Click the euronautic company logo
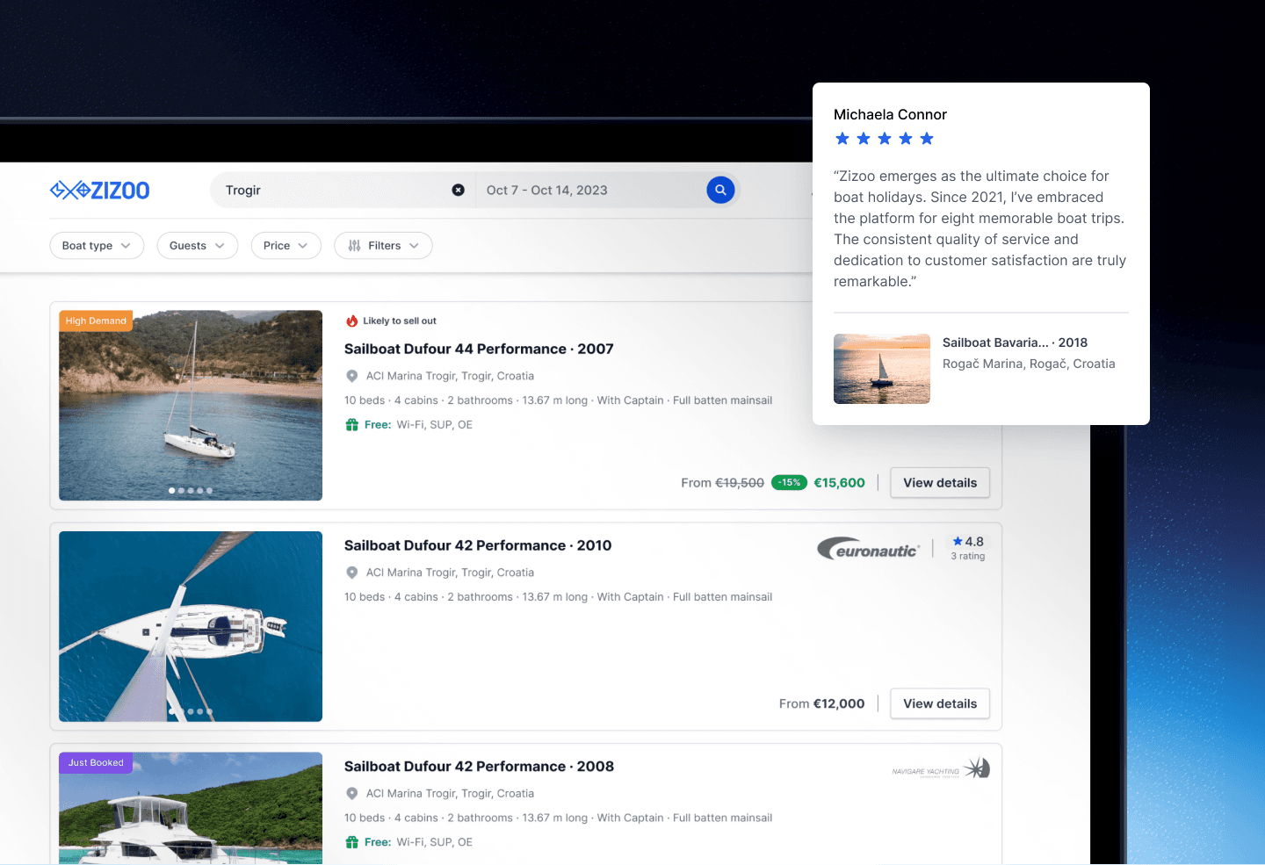1265x865 pixels. pyautogui.click(x=868, y=549)
